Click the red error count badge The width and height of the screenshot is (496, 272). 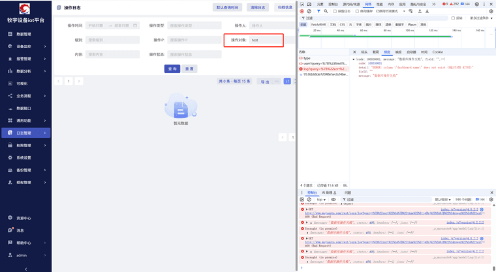click(x=445, y=4)
